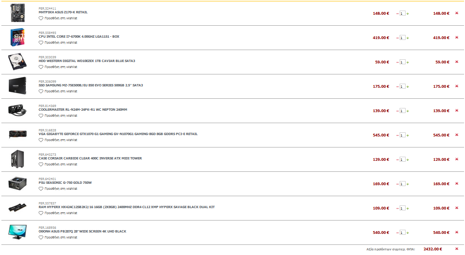The image size is (465, 255).
Task: Remove the Gigabyte GTX1070 card from cart
Action: (457, 135)
